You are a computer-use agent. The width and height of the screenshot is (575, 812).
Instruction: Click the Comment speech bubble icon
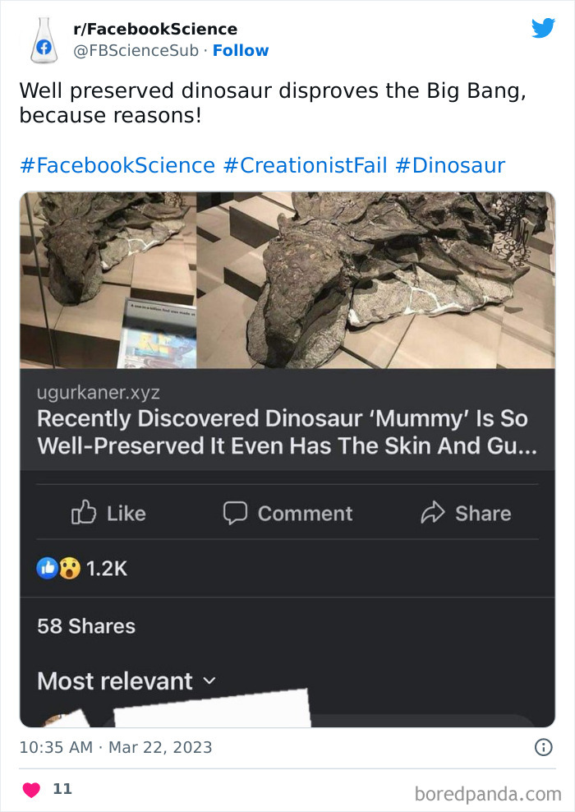[234, 513]
